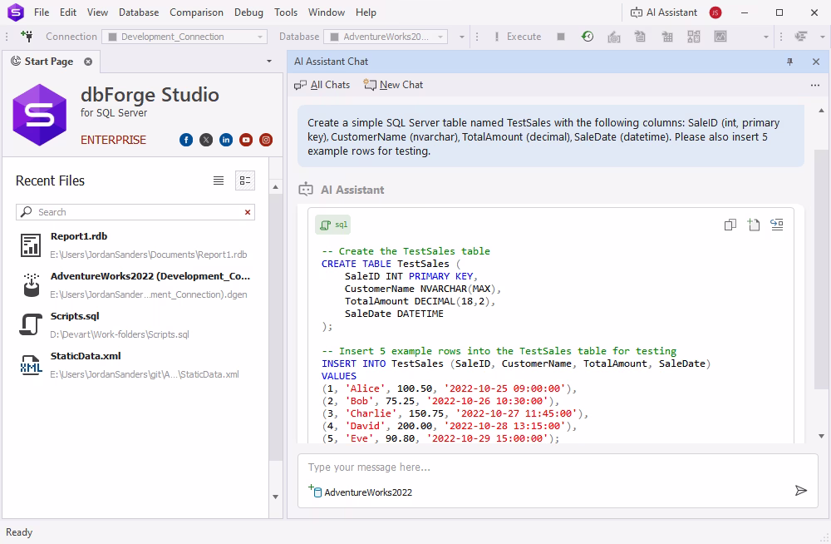This screenshot has height=544, width=831.
Task: Open the execution history clock icon
Action: (x=588, y=37)
